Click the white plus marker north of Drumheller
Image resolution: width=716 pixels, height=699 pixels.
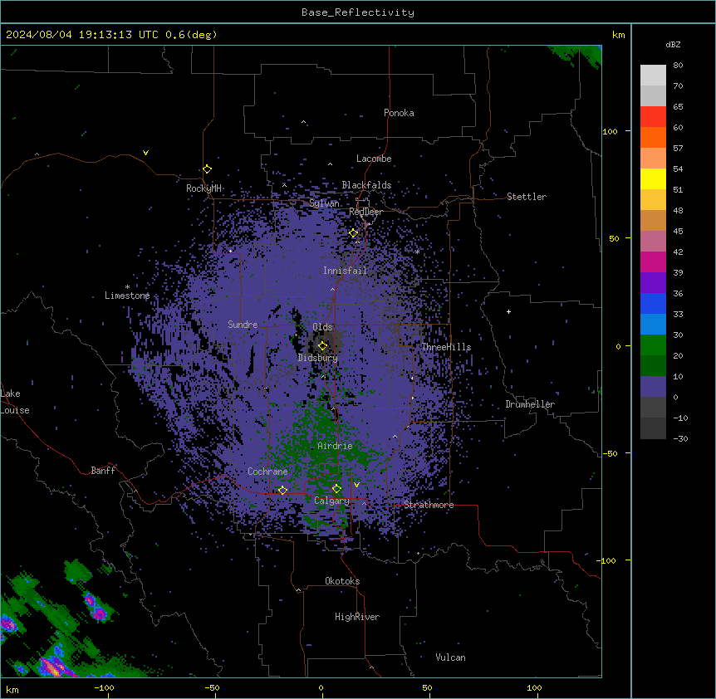[508, 311]
